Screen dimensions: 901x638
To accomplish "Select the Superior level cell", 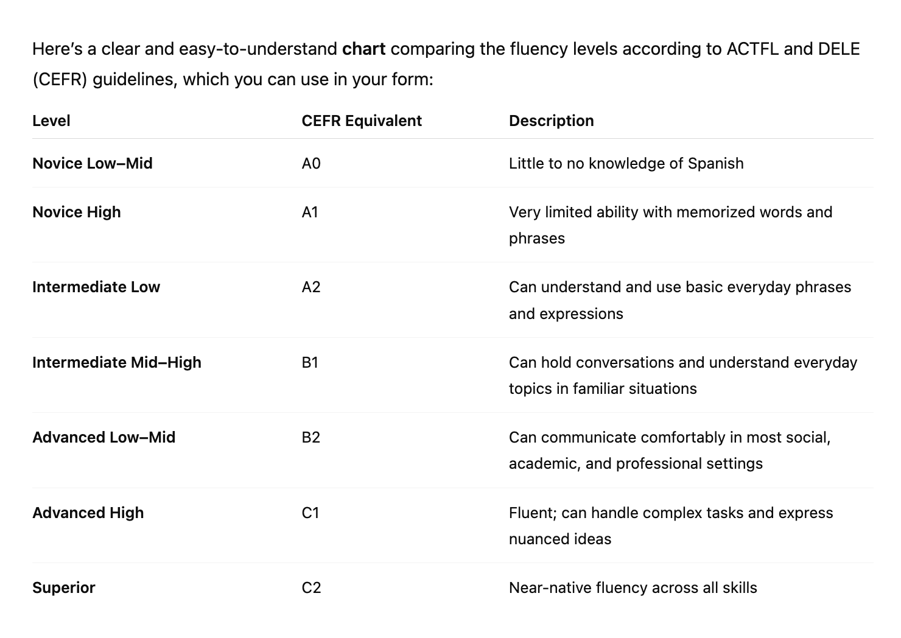I will click(x=64, y=587).
